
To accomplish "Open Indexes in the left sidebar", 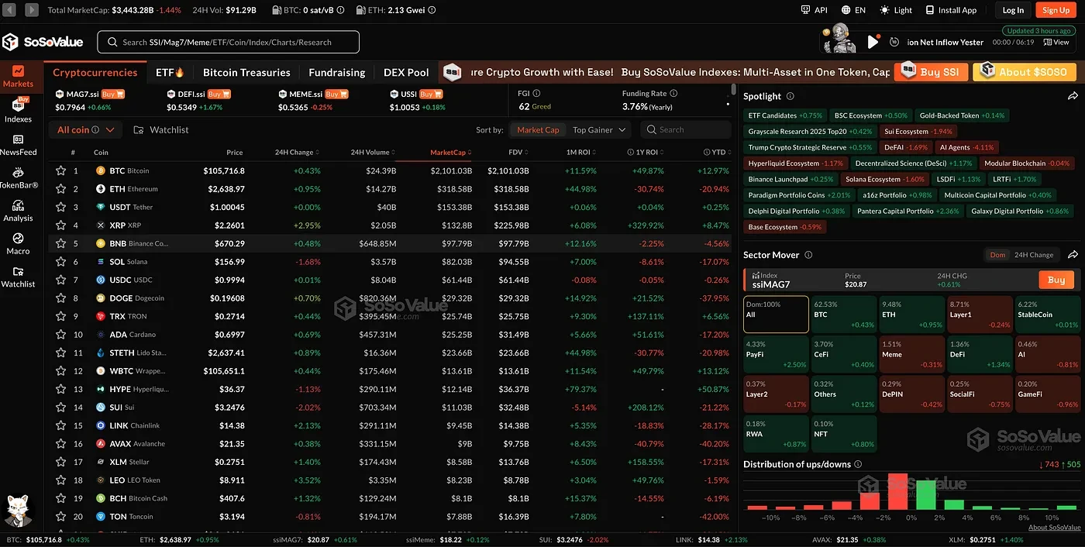I will pos(18,111).
